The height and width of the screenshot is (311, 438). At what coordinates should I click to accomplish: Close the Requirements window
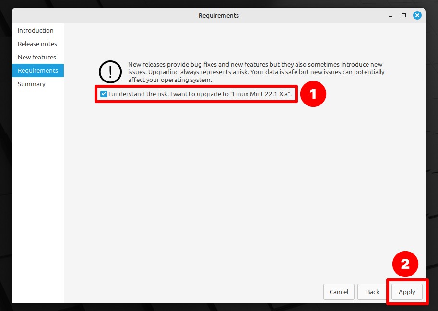(417, 15)
